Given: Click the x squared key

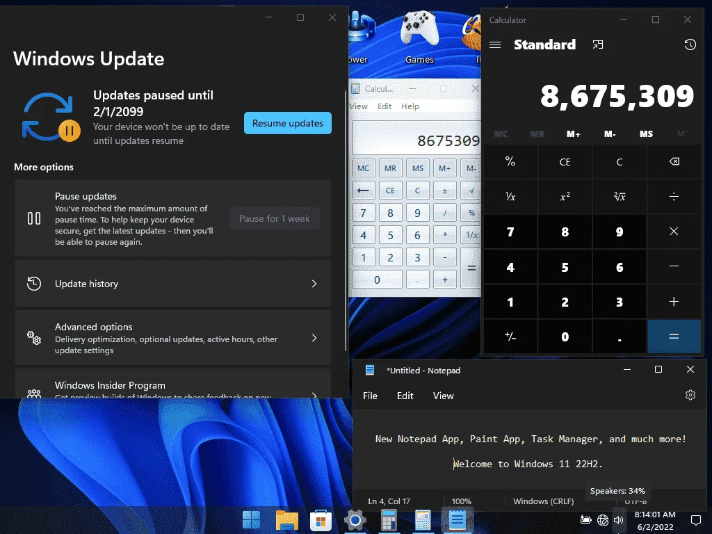Looking at the screenshot, I should pos(565,197).
